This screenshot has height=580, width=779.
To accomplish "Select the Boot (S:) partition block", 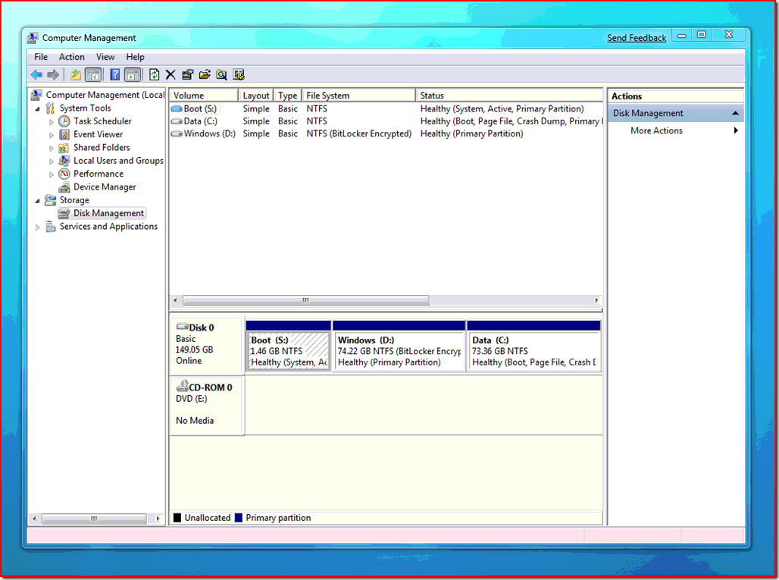I will pos(288,346).
